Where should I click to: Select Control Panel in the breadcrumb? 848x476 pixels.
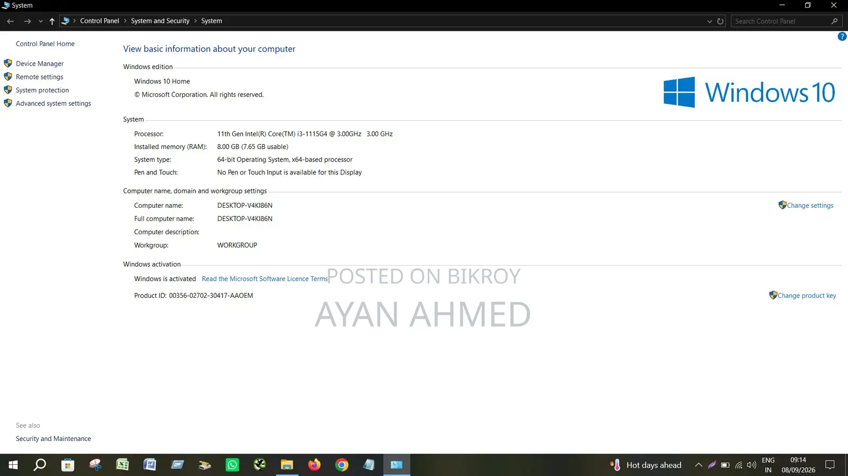click(100, 21)
